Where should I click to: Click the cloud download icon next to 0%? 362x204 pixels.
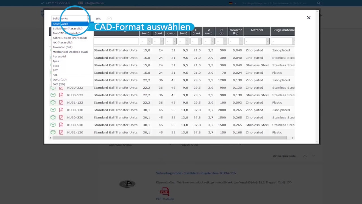109,19
